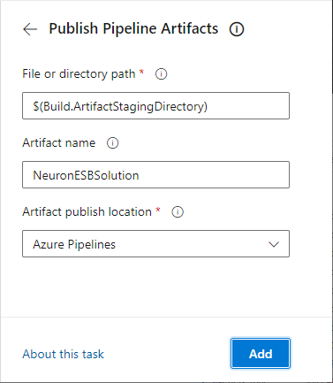
Task: Focus the File or directory path field
Action: tap(155, 105)
